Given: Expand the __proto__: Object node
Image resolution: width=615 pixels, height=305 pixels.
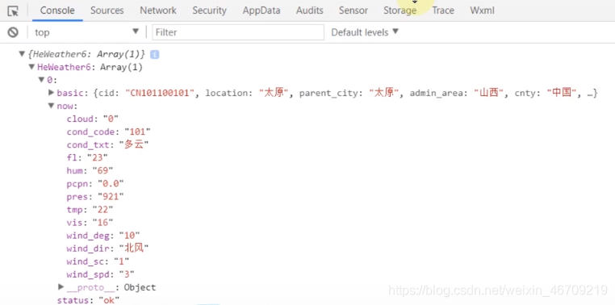Looking at the screenshot, I should (61, 287).
